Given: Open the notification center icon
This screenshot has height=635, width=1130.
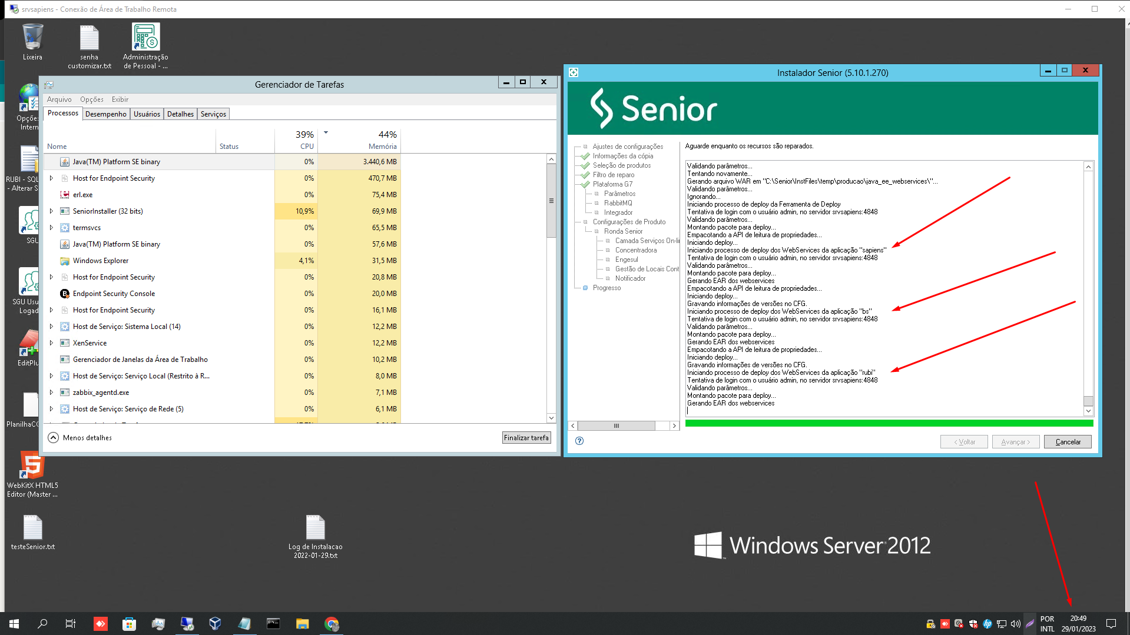Looking at the screenshot, I should (x=1111, y=624).
